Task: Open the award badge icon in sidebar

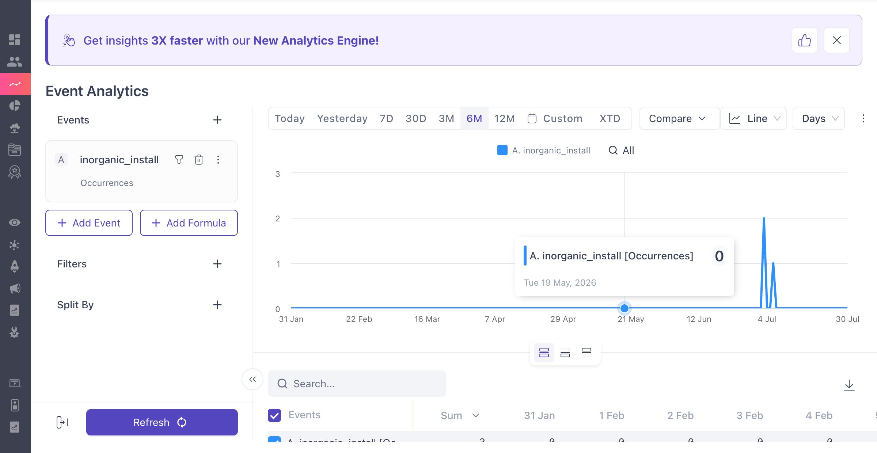Action: pos(15,172)
